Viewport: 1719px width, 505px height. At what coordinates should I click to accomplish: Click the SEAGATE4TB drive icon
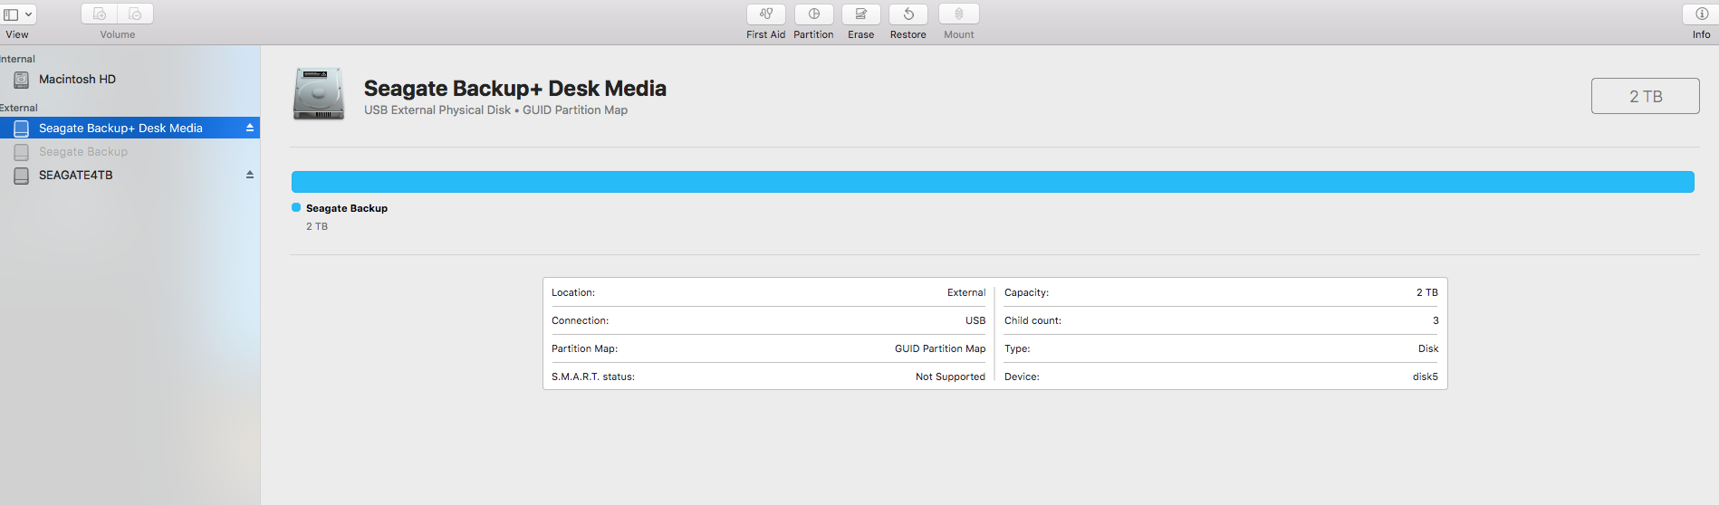(21, 176)
